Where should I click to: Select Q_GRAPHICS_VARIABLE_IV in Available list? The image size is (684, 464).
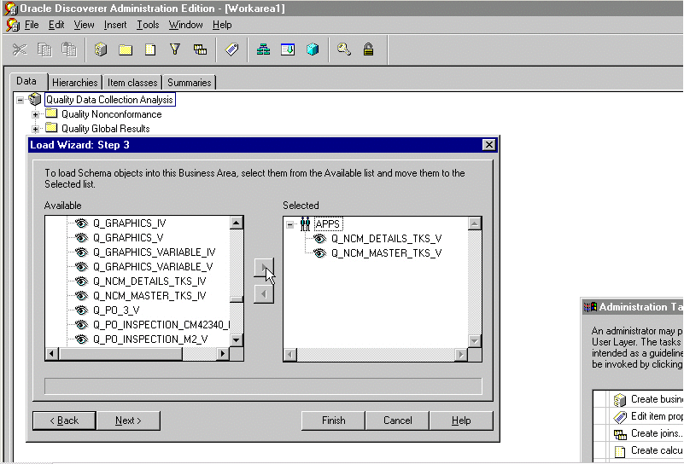point(155,252)
